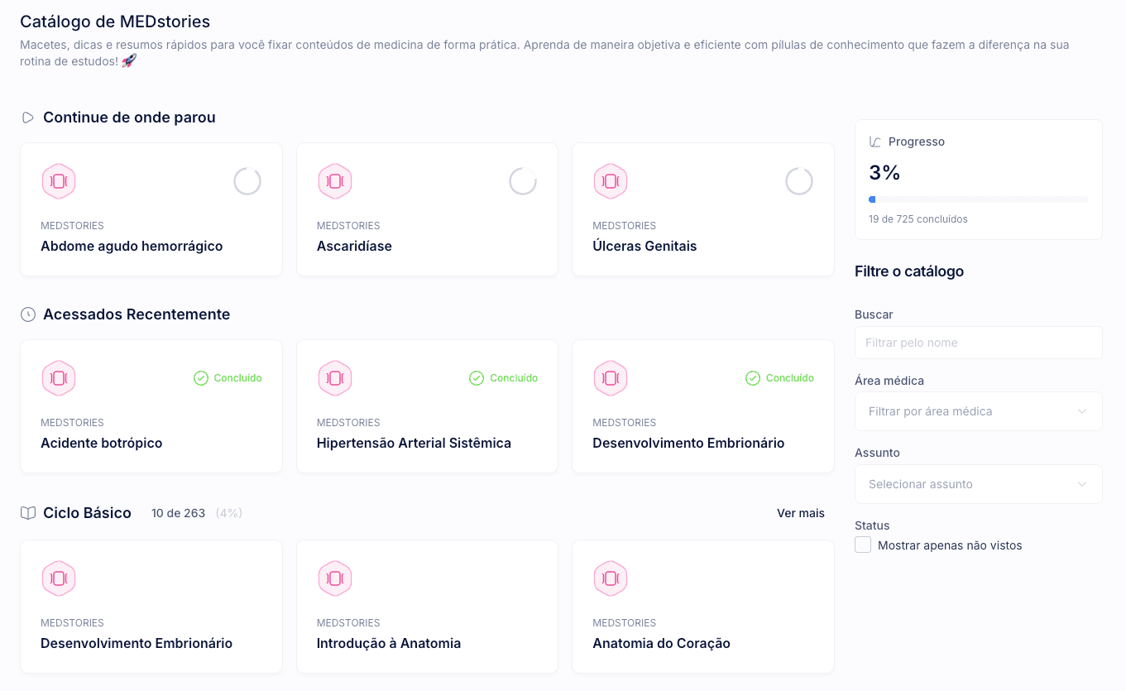Screen dimensions: 1126x691
Task: Click the MEDstories icon on Introdução à Anatomia card
Action: point(335,578)
